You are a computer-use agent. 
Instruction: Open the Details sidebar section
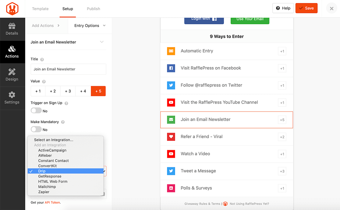(x=12, y=29)
